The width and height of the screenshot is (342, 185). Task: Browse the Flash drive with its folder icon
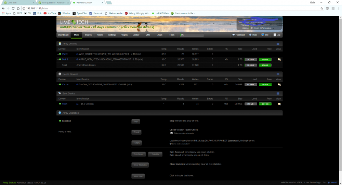(x=279, y=104)
